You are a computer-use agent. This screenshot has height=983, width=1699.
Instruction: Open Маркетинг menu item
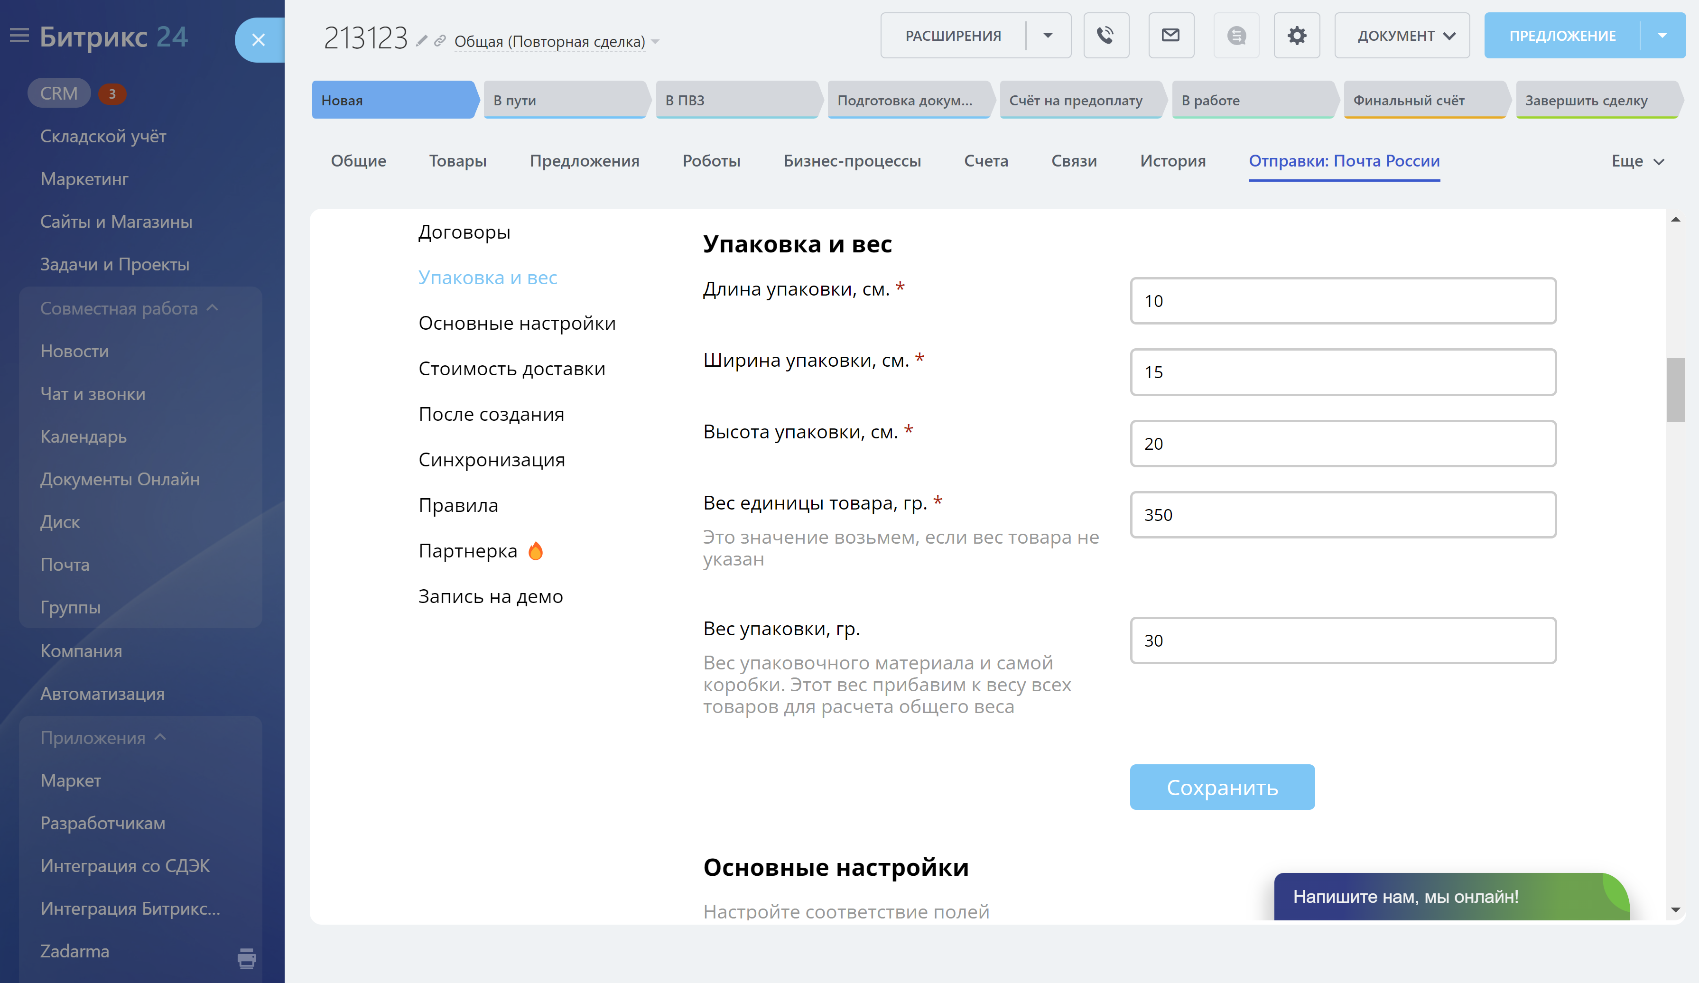(x=84, y=179)
